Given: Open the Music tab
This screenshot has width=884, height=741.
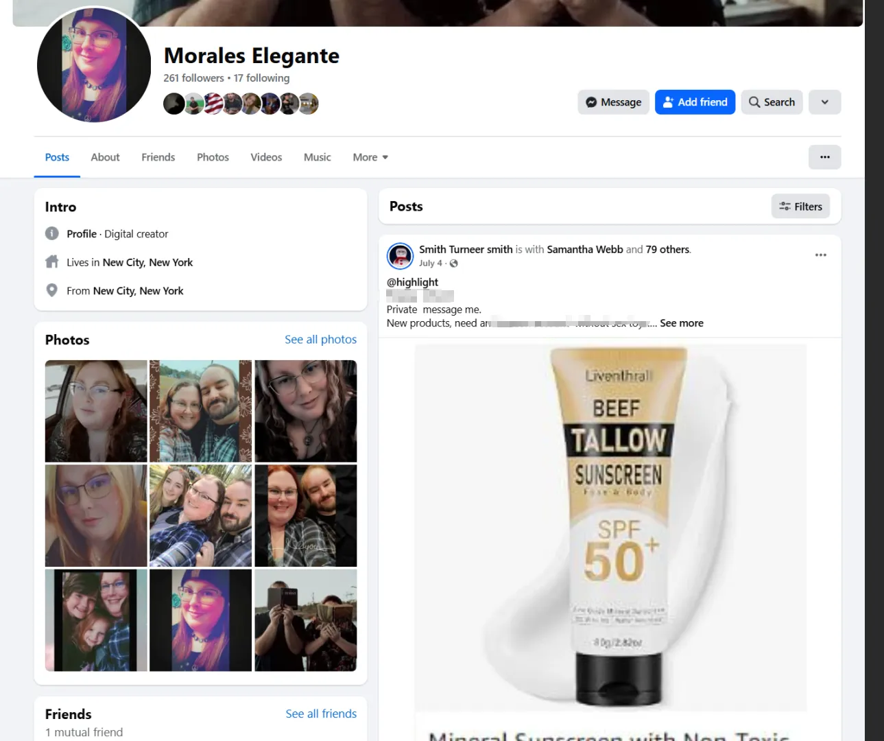Looking at the screenshot, I should point(317,157).
